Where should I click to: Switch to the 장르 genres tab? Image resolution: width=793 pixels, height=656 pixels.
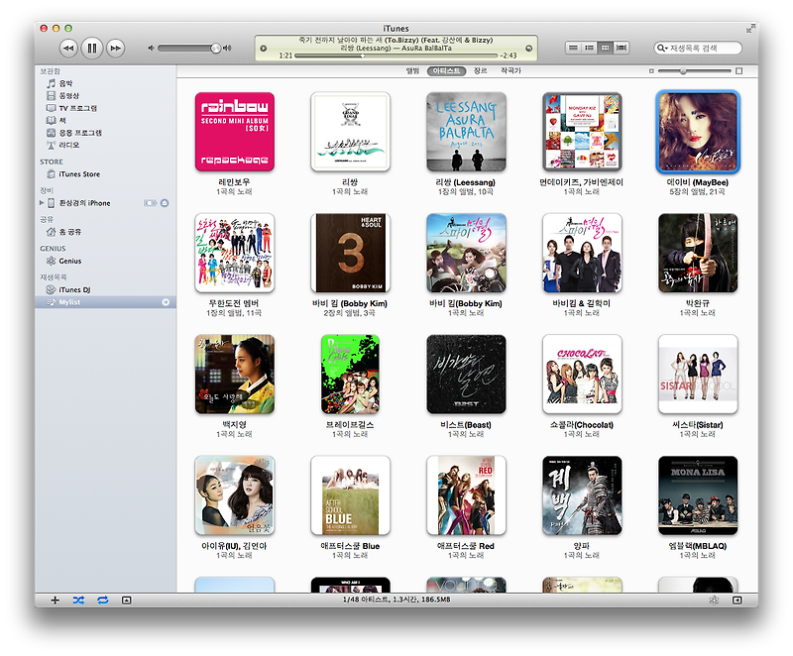[480, 70]
